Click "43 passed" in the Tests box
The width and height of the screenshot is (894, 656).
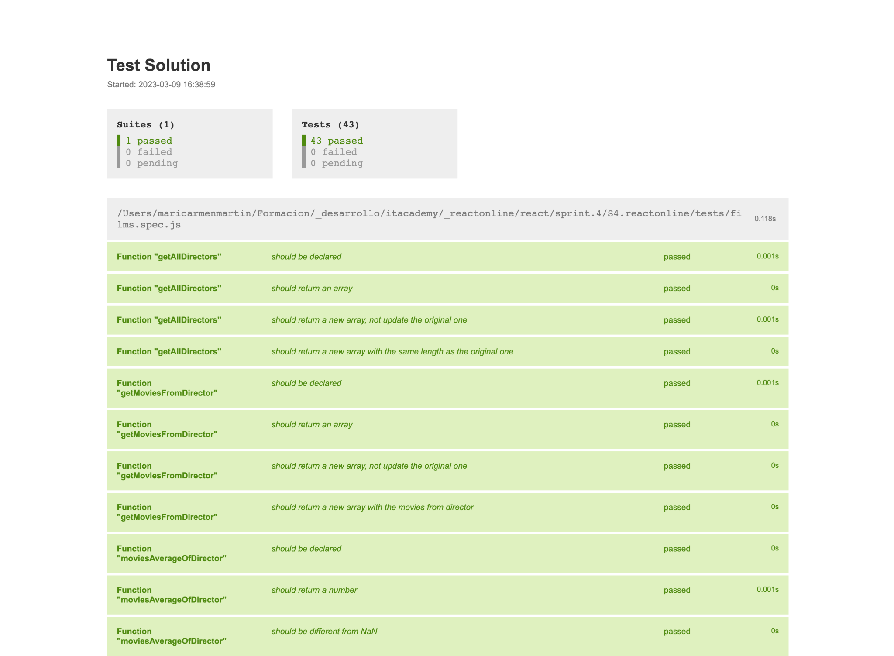[x=337, y=141]
